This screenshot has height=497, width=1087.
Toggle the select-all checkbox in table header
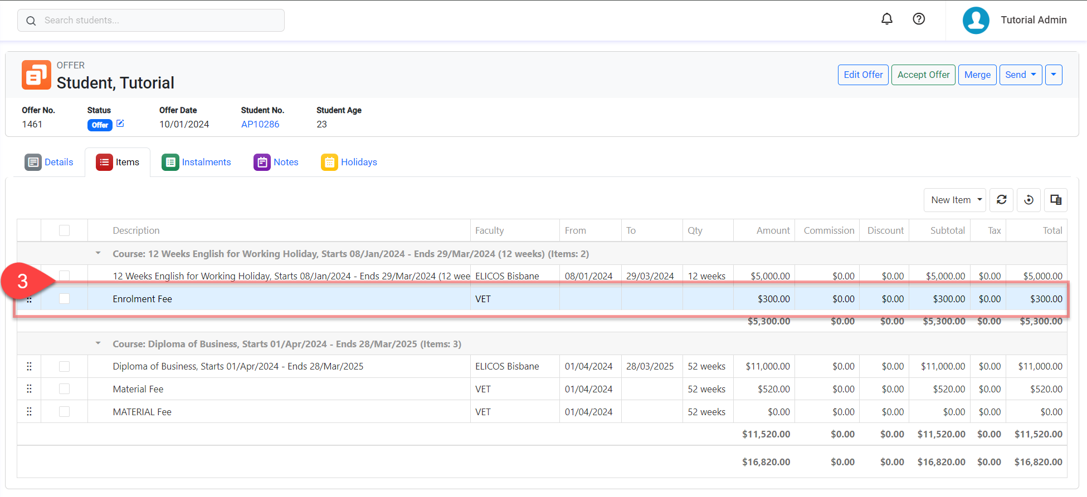coord(65,230)
